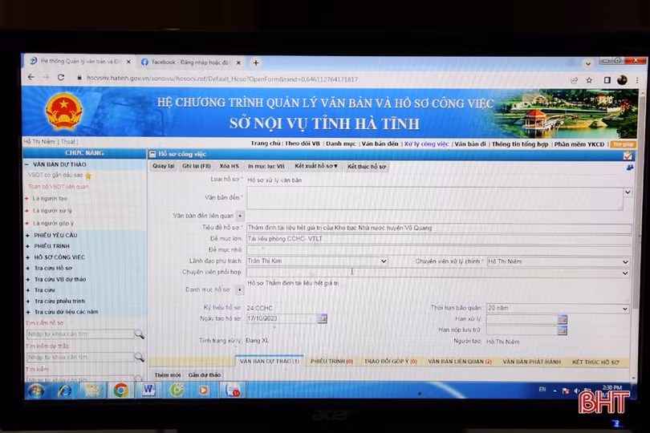
Task: Open the Văn bản đến dropdown arrow
Action: point(628,192)
